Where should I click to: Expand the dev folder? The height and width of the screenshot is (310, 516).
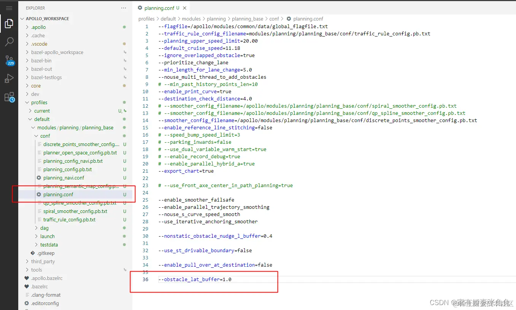35,94
